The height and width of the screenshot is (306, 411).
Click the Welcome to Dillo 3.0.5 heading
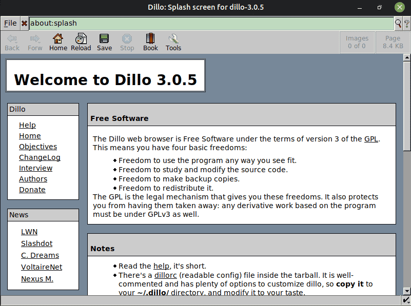point(105,79)
